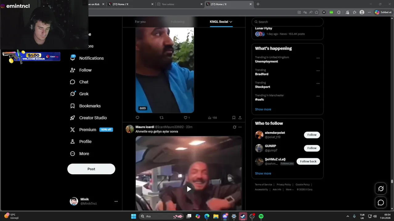Open more options for Unemployment trend
394x221 pixels.
point(318,58)
